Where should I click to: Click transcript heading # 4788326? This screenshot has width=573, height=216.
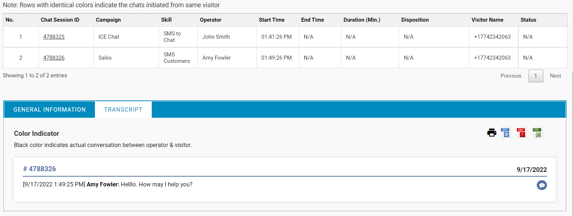click(39, 169)
